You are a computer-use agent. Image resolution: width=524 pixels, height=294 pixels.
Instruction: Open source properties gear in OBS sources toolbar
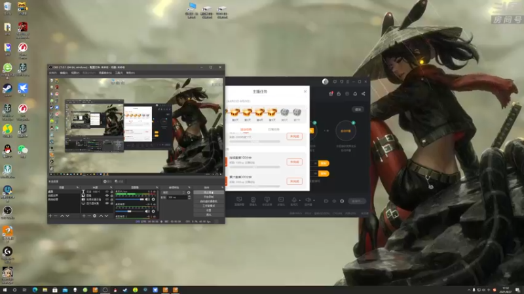click(94, 216)
